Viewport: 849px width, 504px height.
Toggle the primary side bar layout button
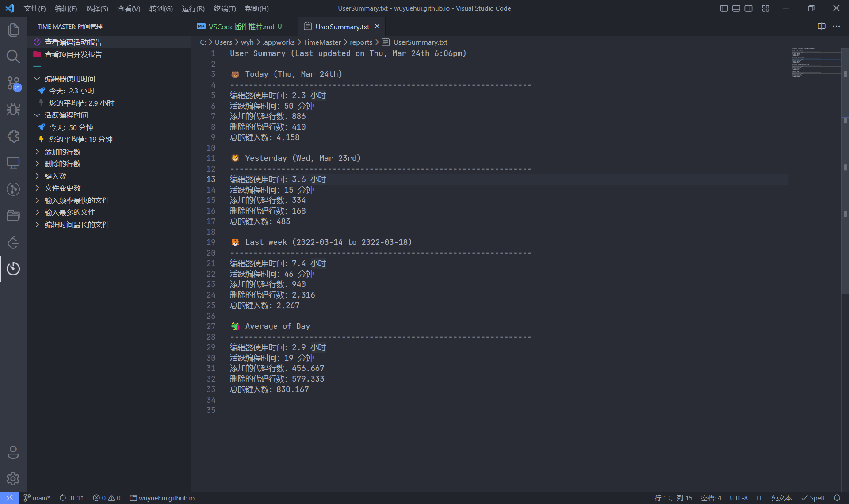coord(724,8)
